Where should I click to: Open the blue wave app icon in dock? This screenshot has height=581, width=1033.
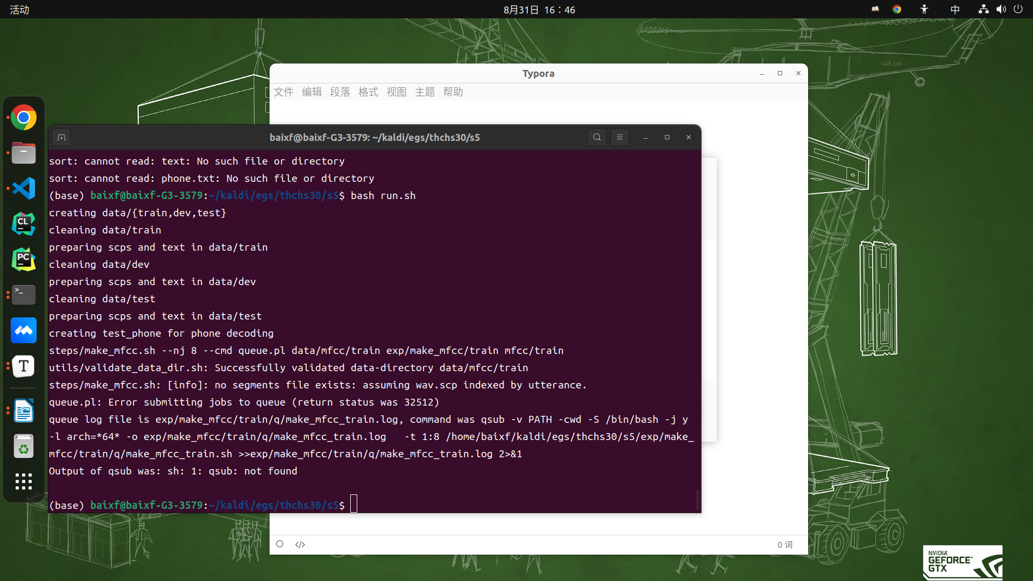[x=24, y=330]
